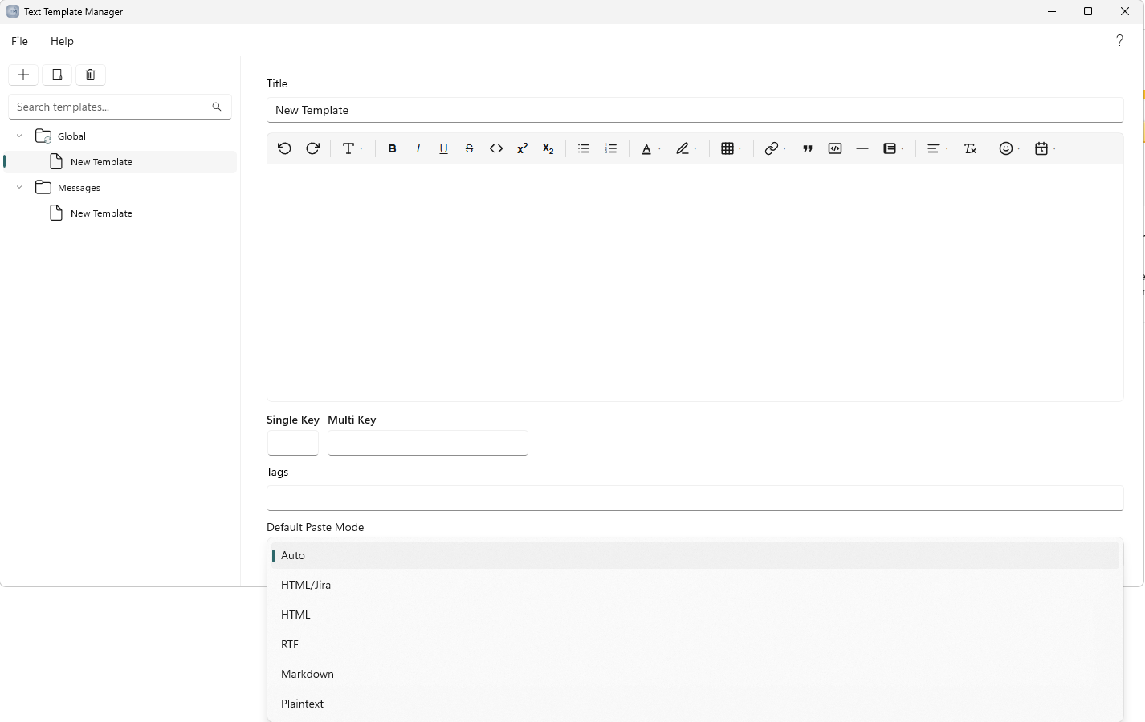Open the insert link dropdown
Viewport: 1145px width, 722px height.
[x=775, y=148]
